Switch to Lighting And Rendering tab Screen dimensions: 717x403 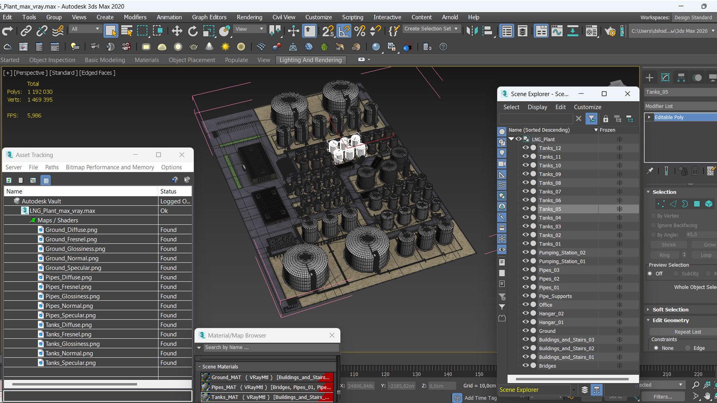pyautogui.click(x=311, y=60)
